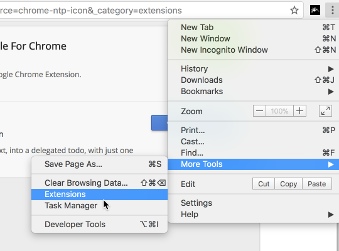Open a New Incognito Window
The height and width of the screenshot is (251, 339).
coord(254,50)
